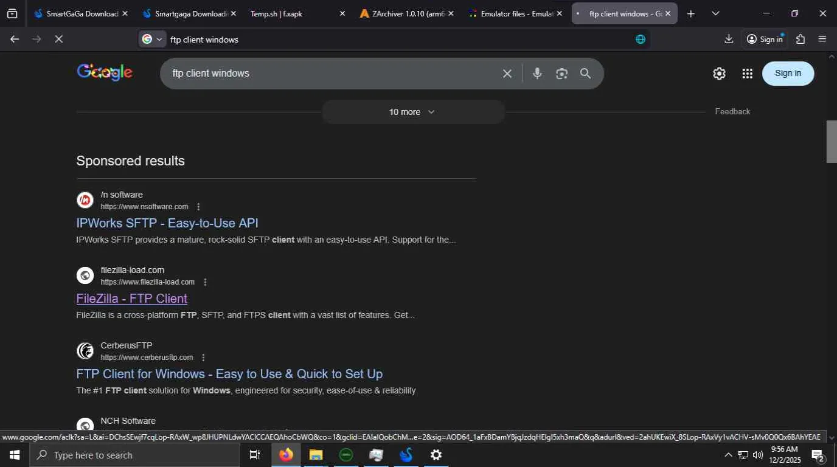Click the /n software favicon

pos(85,200)
